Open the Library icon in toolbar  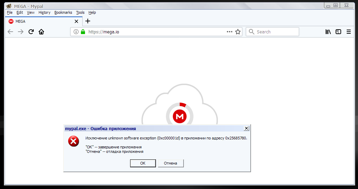[328, 32]
